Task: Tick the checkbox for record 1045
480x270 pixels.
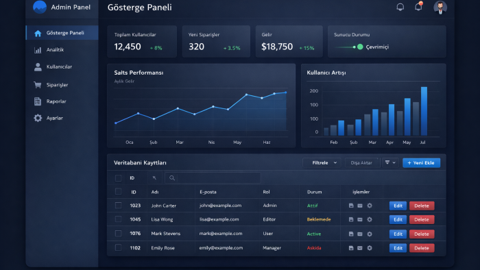Action: tap(118, 219)
